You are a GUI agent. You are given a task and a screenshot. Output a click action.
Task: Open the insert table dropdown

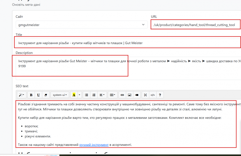tap(113, 95)
